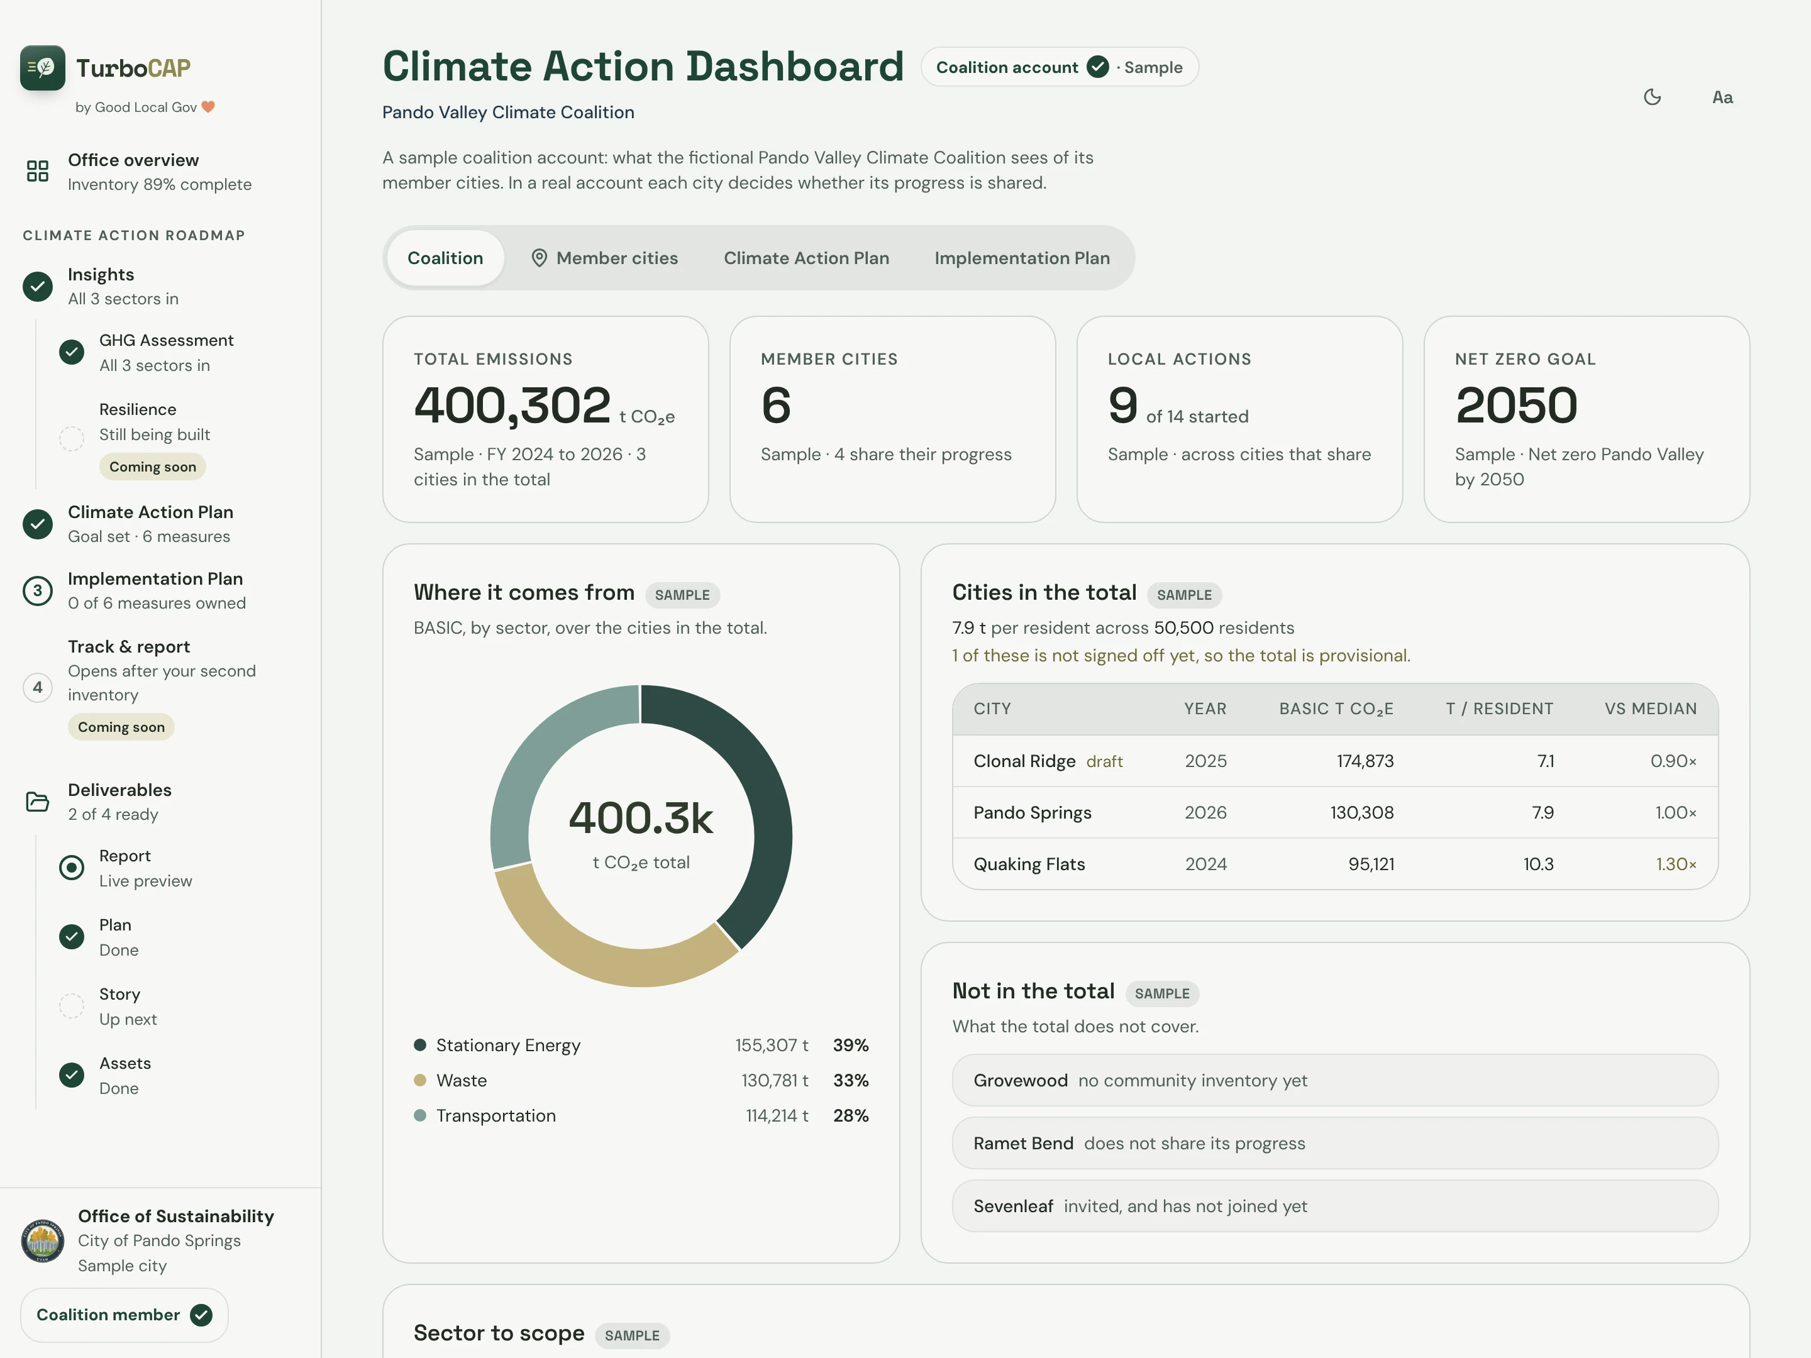Click the Coalition account Sample badge

click(1060, 67)
